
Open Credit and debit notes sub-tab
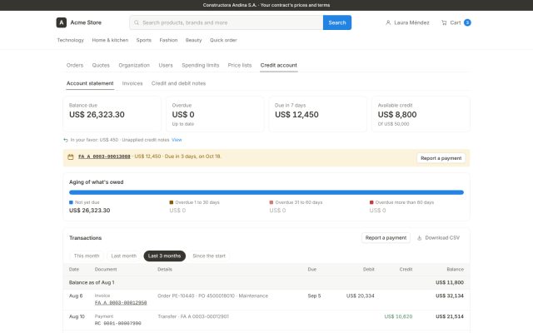pyautogui.click(x=178, y=83)
